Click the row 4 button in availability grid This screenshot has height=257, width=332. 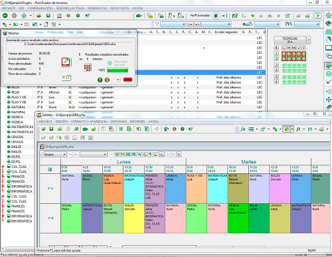tap(276, 70)
